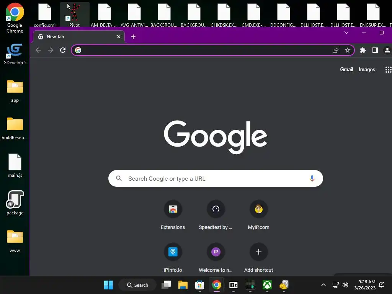
Task: Open Microsoft Store from the taskbar
Action: point(199,285)
